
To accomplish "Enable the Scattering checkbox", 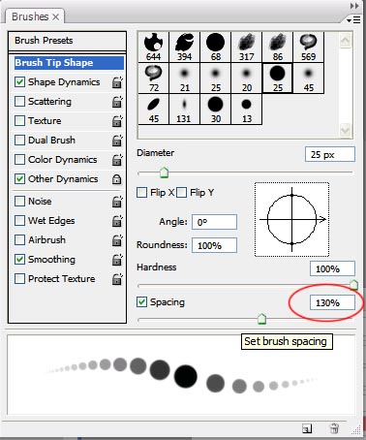I will click(19, 102).
